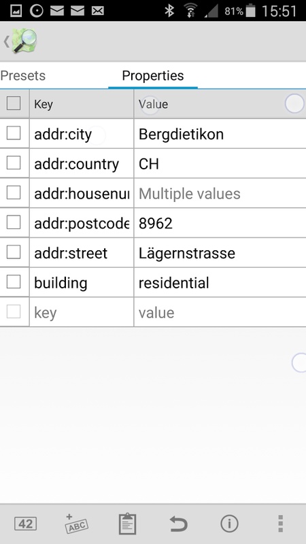Check the addr:city row checkbox
The width and height of the screenshot is (306, 544).
pyautogui.click(x=14, y=133)
